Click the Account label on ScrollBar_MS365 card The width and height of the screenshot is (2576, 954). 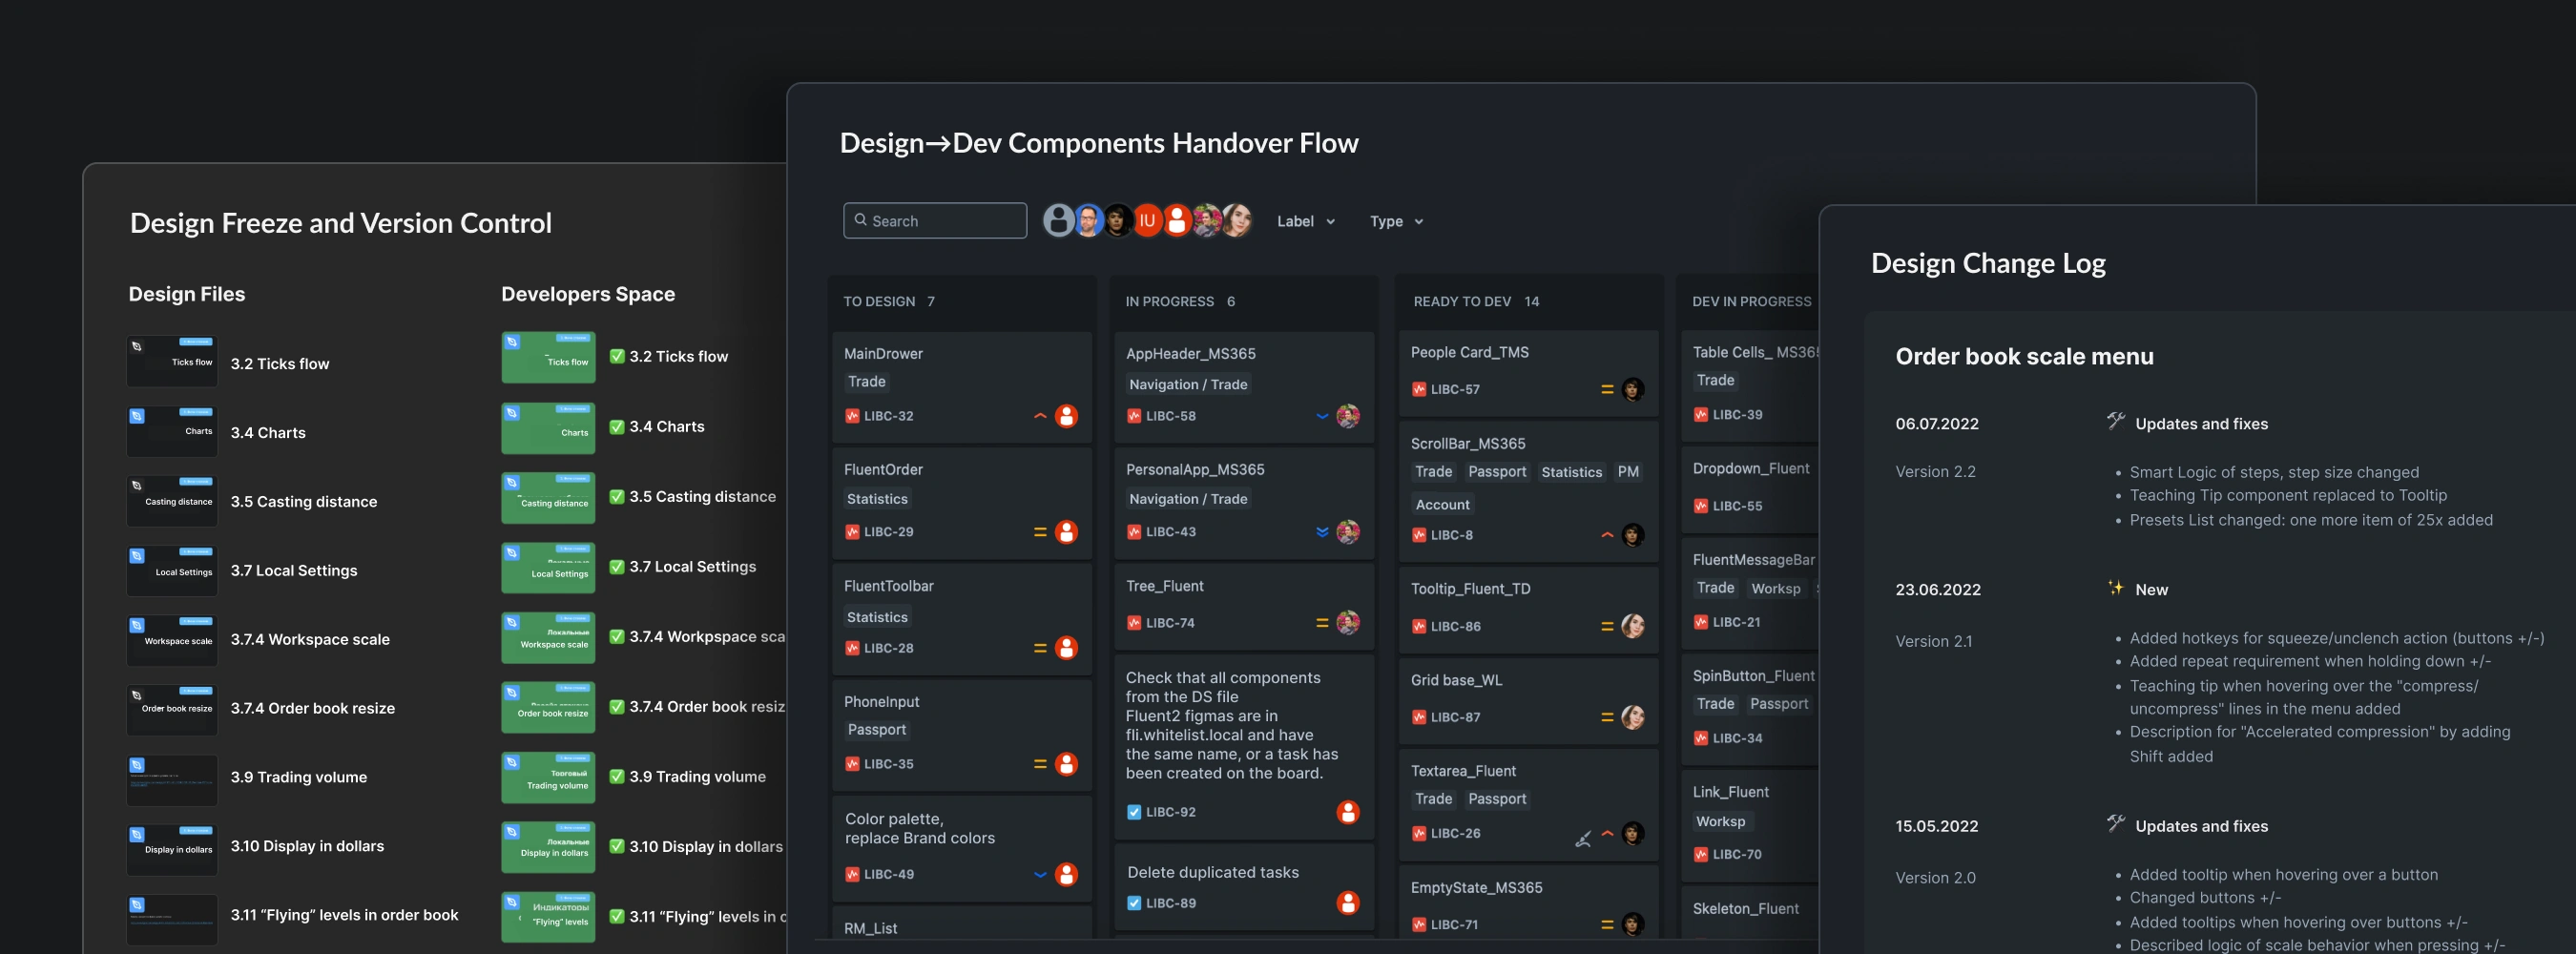(x=1442, y=505)
